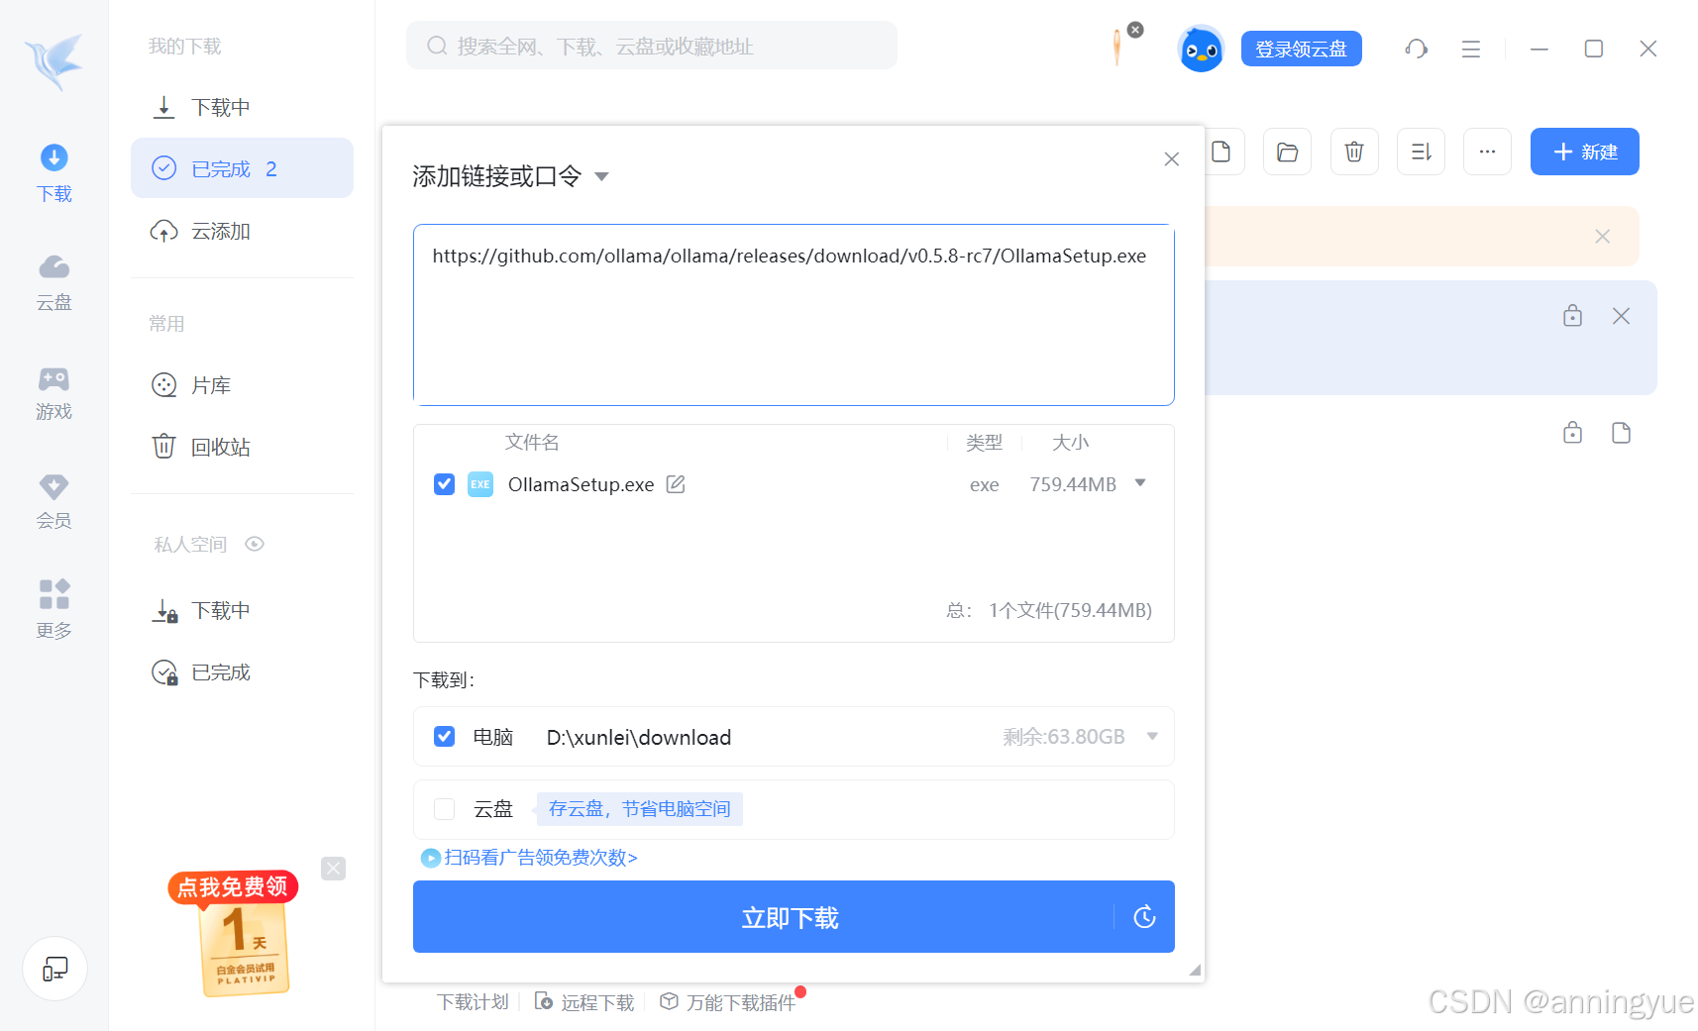
Task: Click lock icon on highlighted task row
Action: point(1572,316)
